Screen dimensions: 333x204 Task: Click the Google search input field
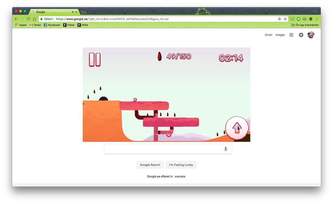tap(168, 149)
